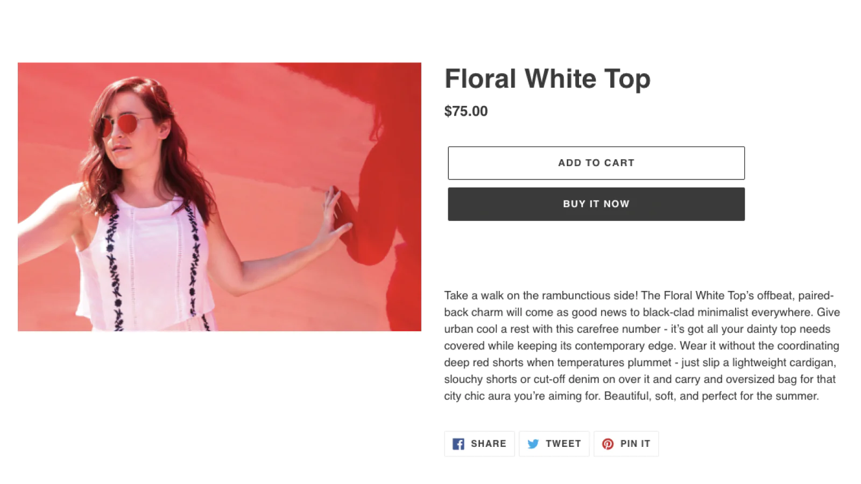Click the SHARE text label

[488, 444]
